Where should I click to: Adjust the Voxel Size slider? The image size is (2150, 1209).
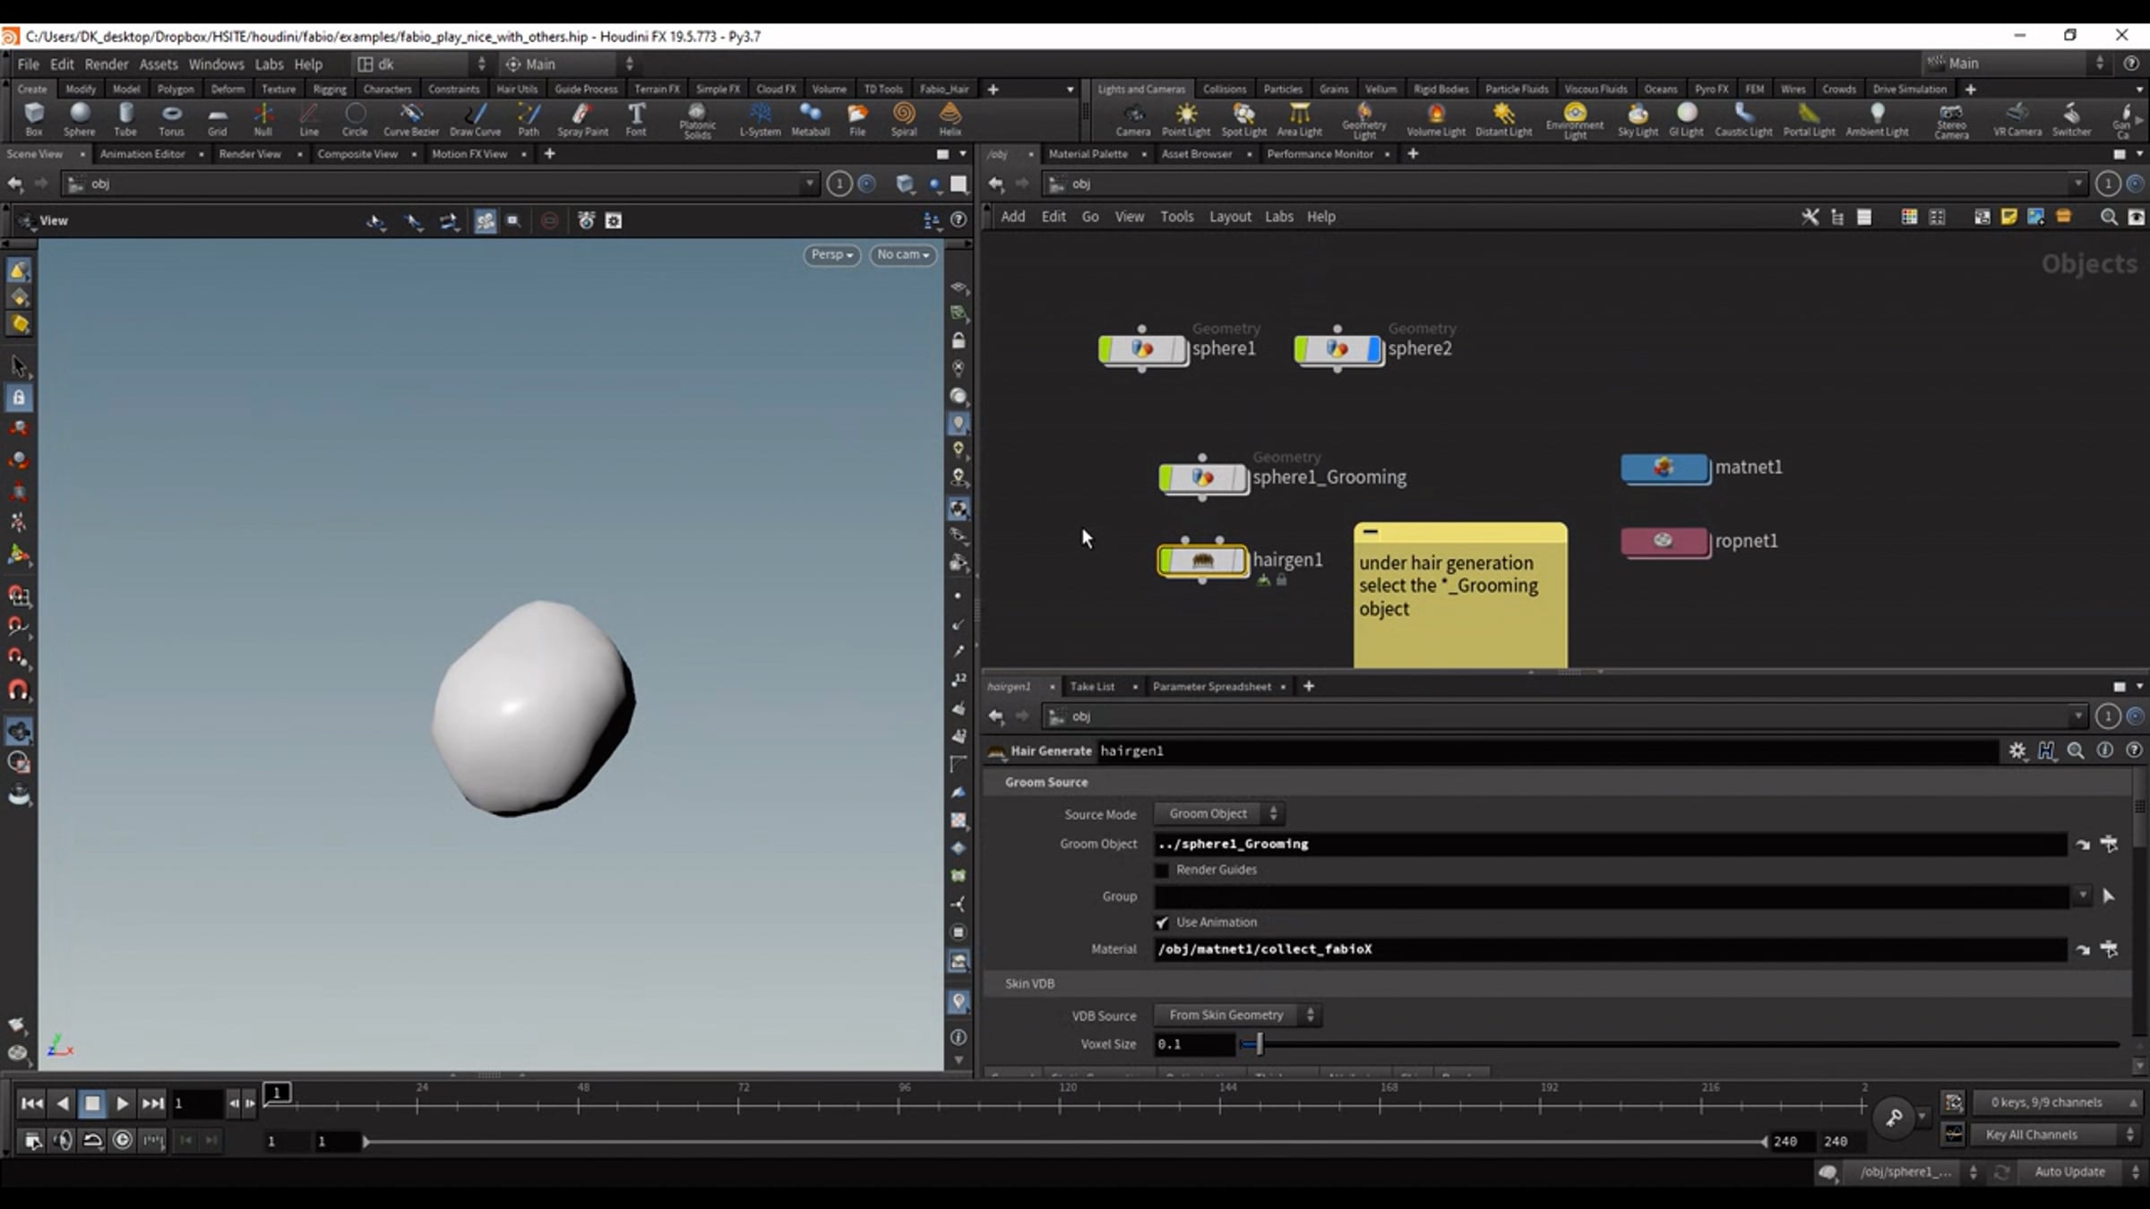(x=1259, y=1044)
